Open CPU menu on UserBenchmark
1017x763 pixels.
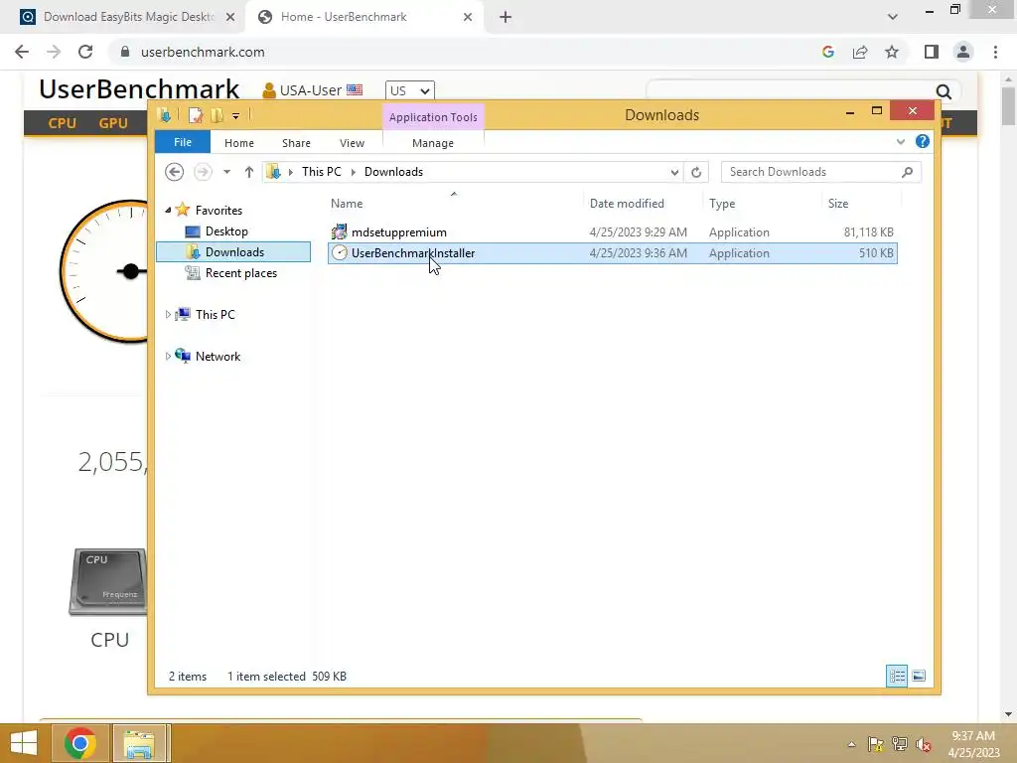coord(62,123)
